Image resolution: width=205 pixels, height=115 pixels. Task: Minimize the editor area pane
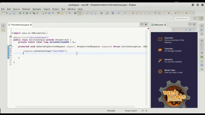tap(142, 24)
